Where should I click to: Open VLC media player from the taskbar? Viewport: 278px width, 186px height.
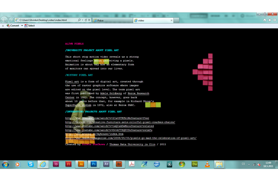point(207,164)
